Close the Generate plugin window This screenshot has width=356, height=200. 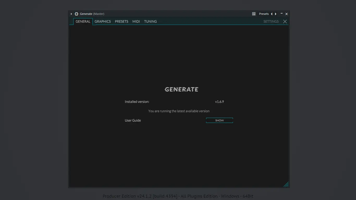pos(287,14)
